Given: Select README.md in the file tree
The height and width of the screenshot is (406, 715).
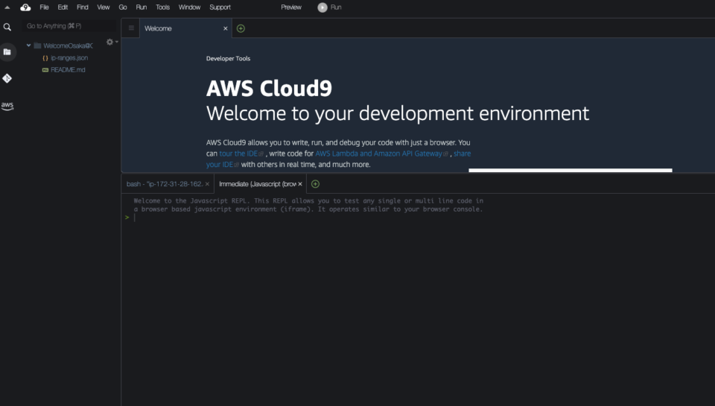Looking at the screenshot, I should pyautogui.click(x=68, y=70).
